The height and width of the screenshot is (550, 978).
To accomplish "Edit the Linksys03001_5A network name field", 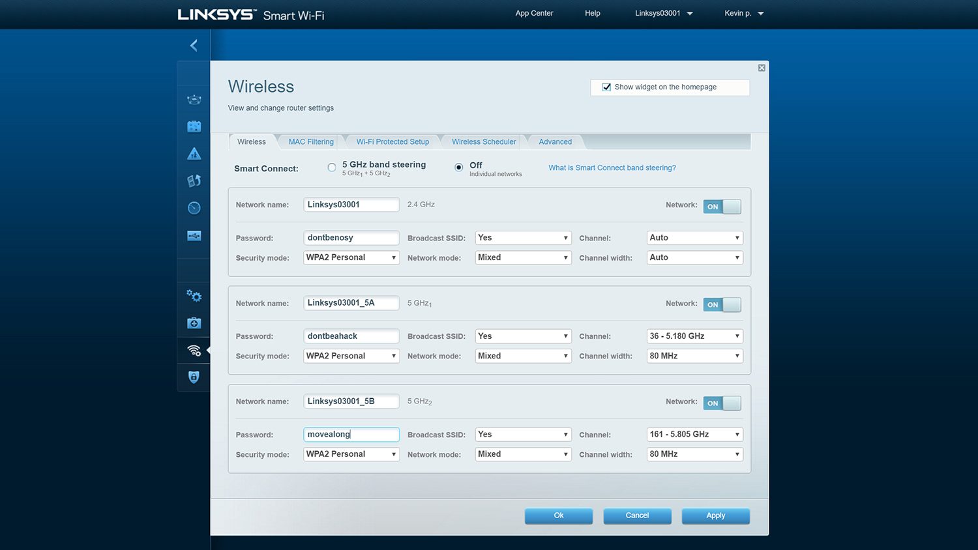I will tap(351, 303).
